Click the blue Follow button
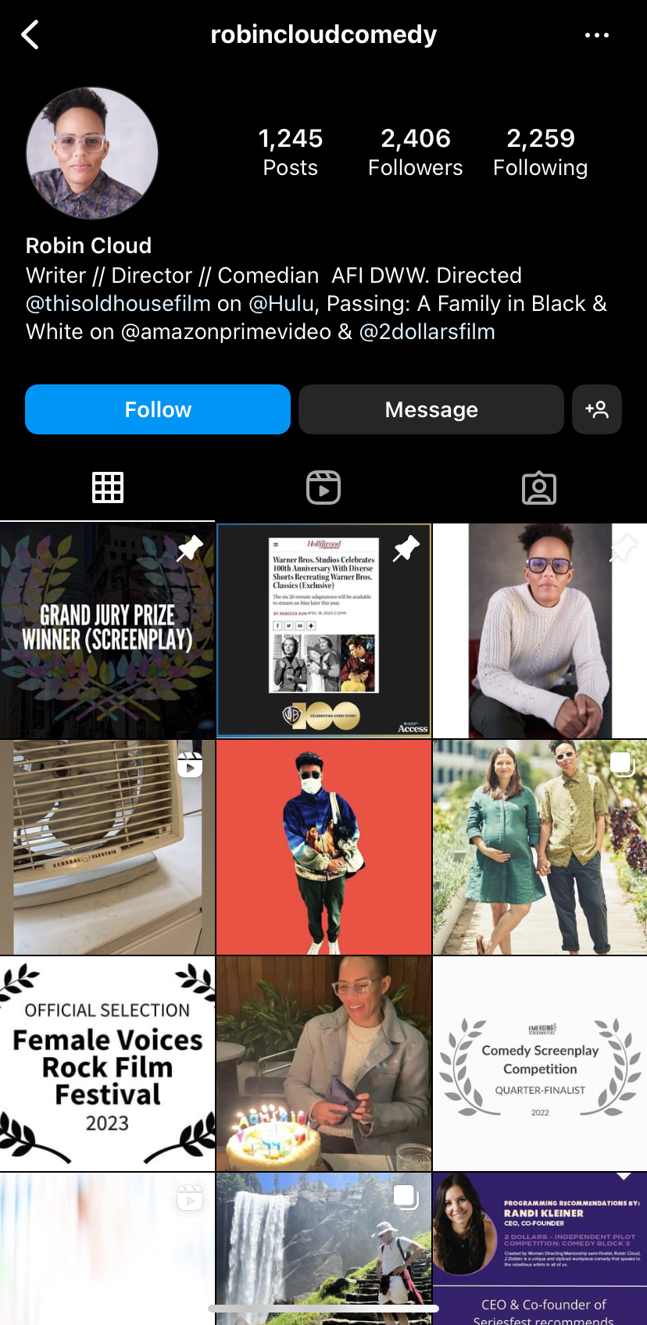 tap(158, 409)
